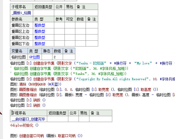This screenshot has width=175, height=139.
Task: Toggle 静态 cell for 临时位图 variable
Action: coord(47,57)
